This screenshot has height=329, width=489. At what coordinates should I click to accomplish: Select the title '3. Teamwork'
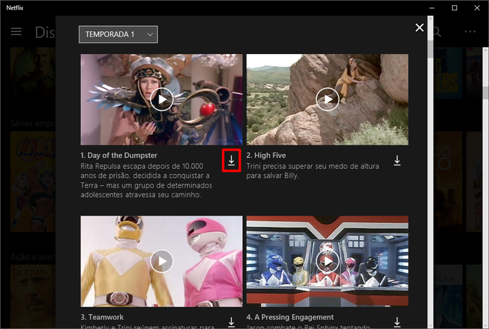click(x=102, y=317)
